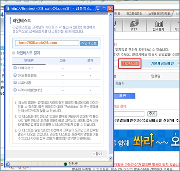
Task: Focus the domain field showing leno7936.cafe24.com
Action: coord(47,43)
